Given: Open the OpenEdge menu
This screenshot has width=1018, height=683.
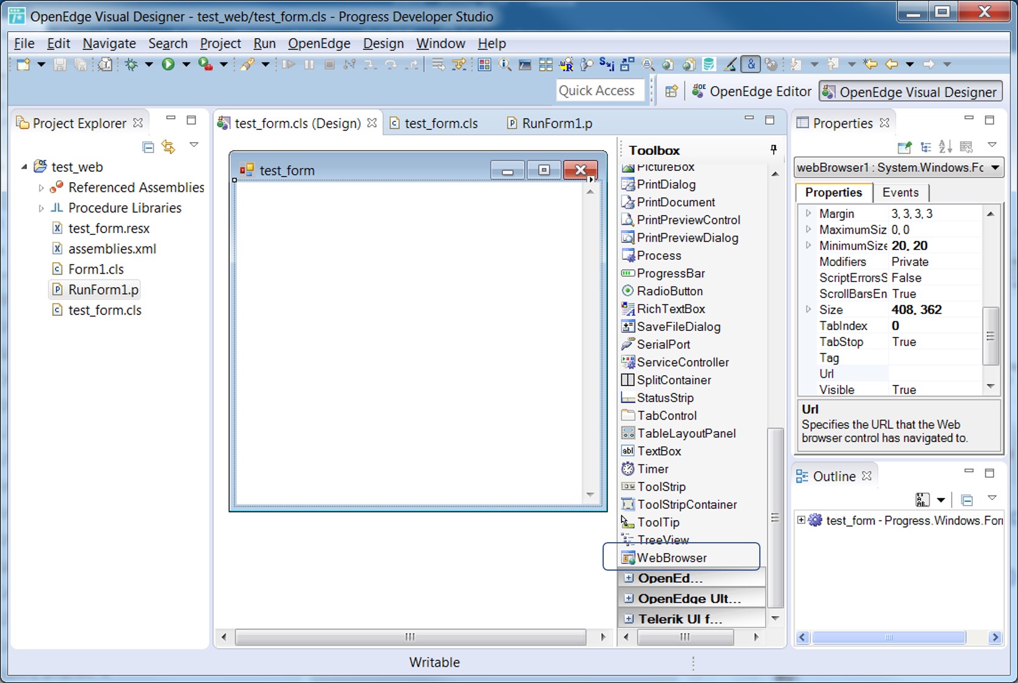Looking at the screenshot, I should tap(319, 44).
